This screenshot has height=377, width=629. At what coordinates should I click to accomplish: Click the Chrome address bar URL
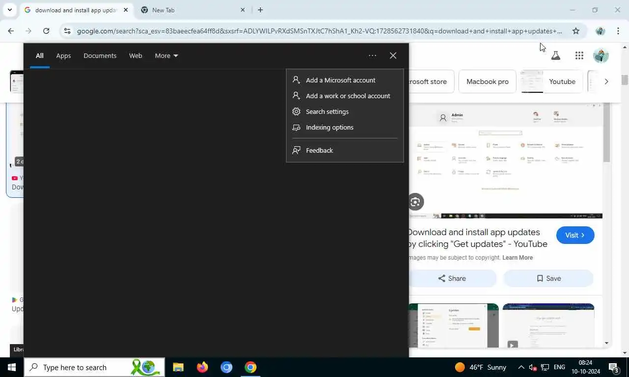(319, 31)
